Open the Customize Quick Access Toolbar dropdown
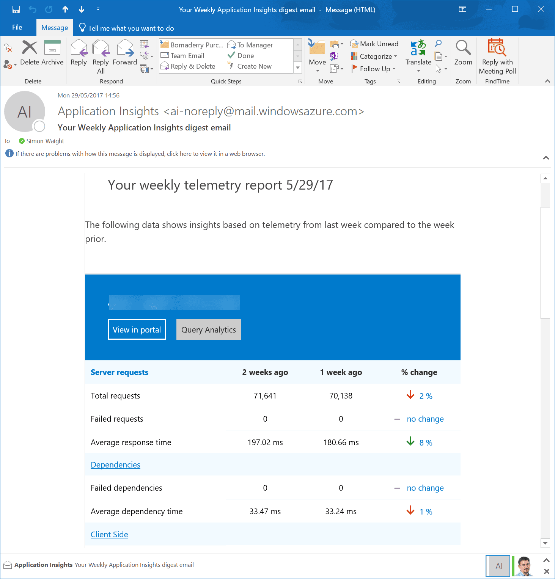 [98, 9]
